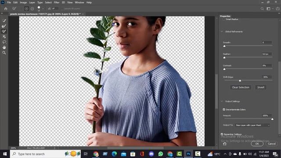Image resolution: width=281 pixels, height=158 pixels.
Task: Click the Smooth slider handle
Action: (x=224, y=46)
